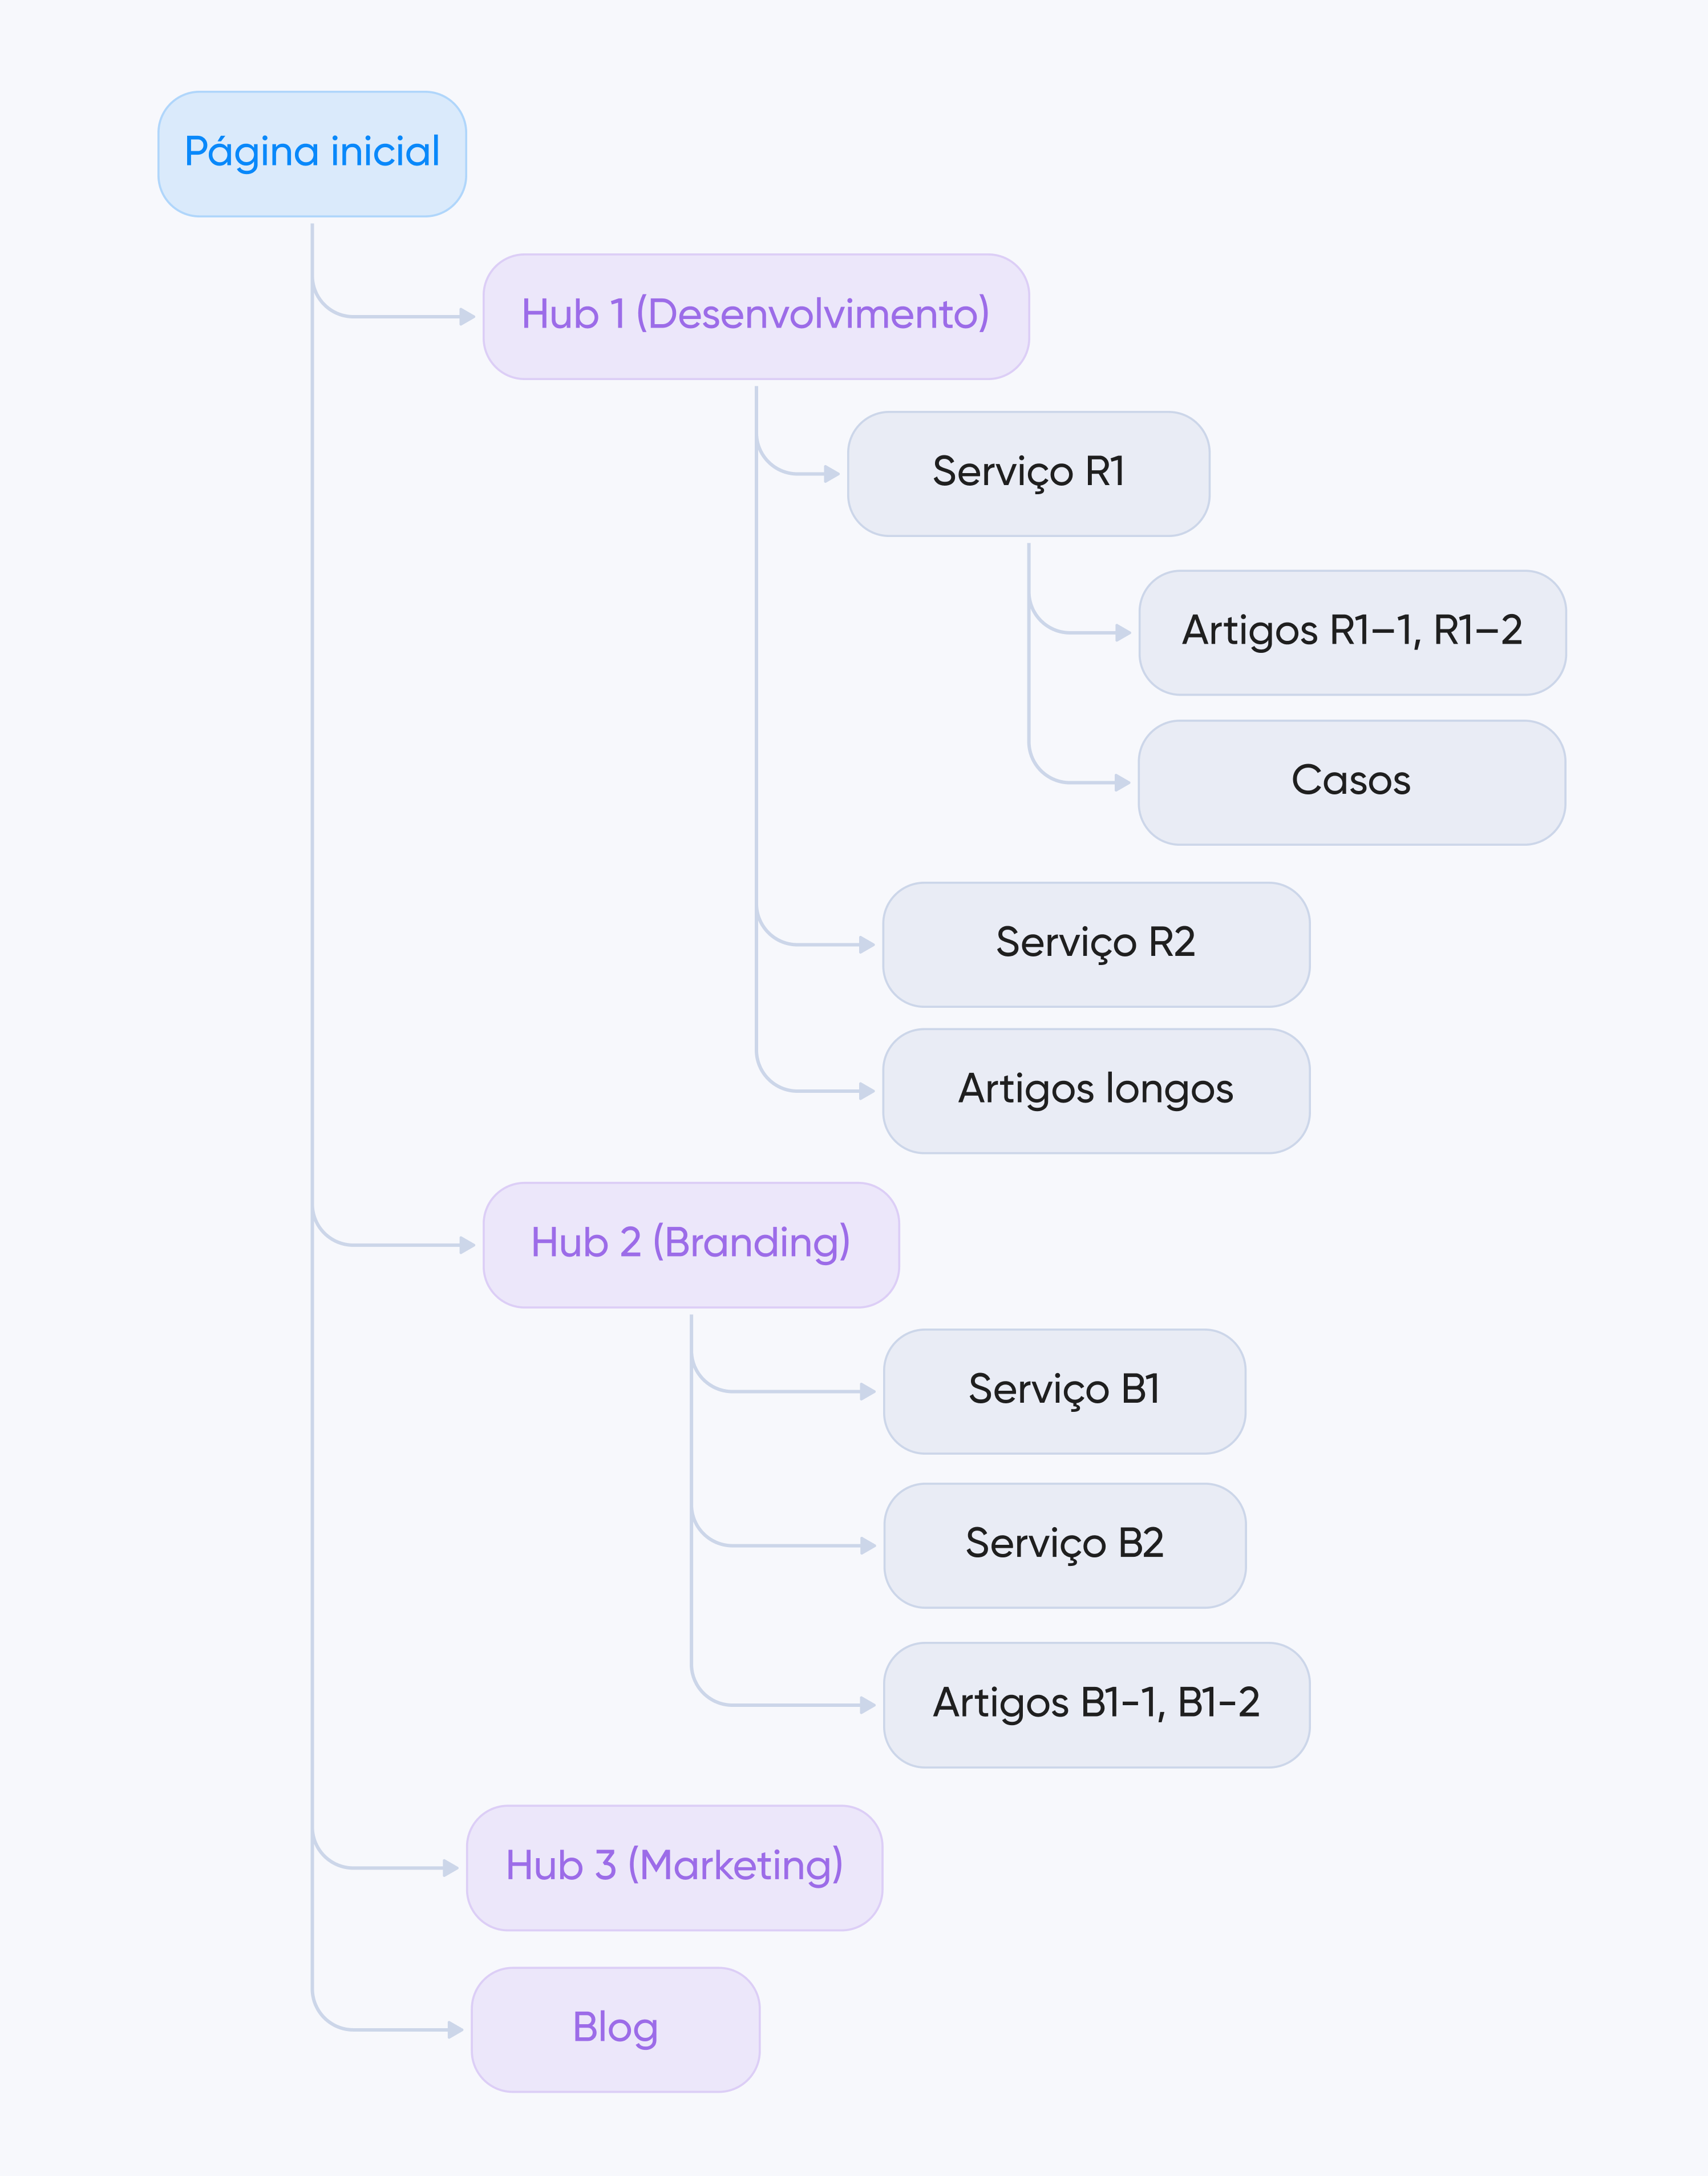Select the Artigos B1-1, B1-2 node
The height and width of the screenshot is (2176, 1708).
pos(1096,1705)
